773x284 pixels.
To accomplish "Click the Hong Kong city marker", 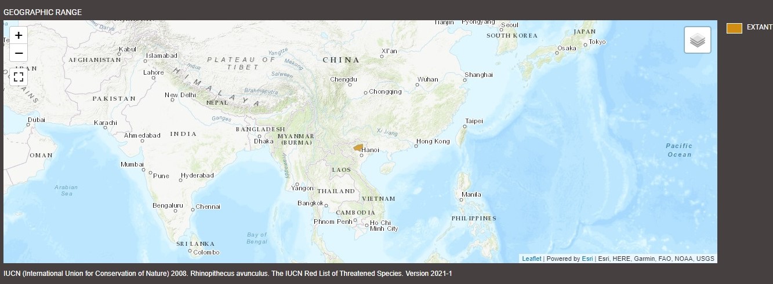I will click(x=416, y=146).
